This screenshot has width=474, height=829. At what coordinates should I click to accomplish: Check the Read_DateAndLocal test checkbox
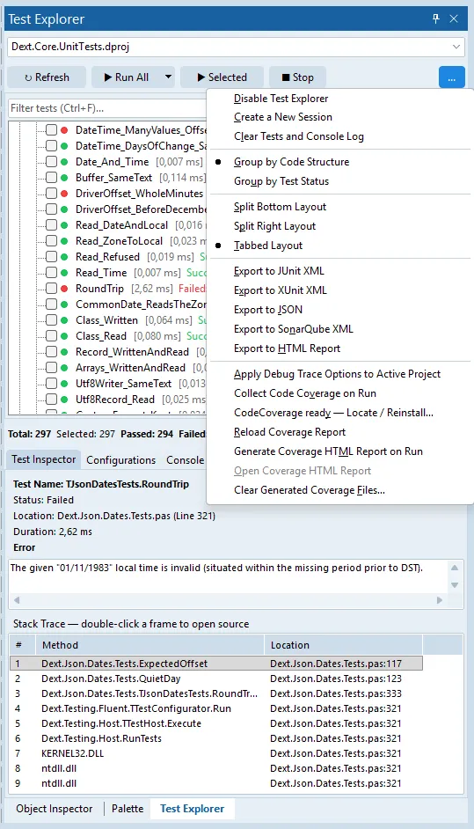click(51, 225)
